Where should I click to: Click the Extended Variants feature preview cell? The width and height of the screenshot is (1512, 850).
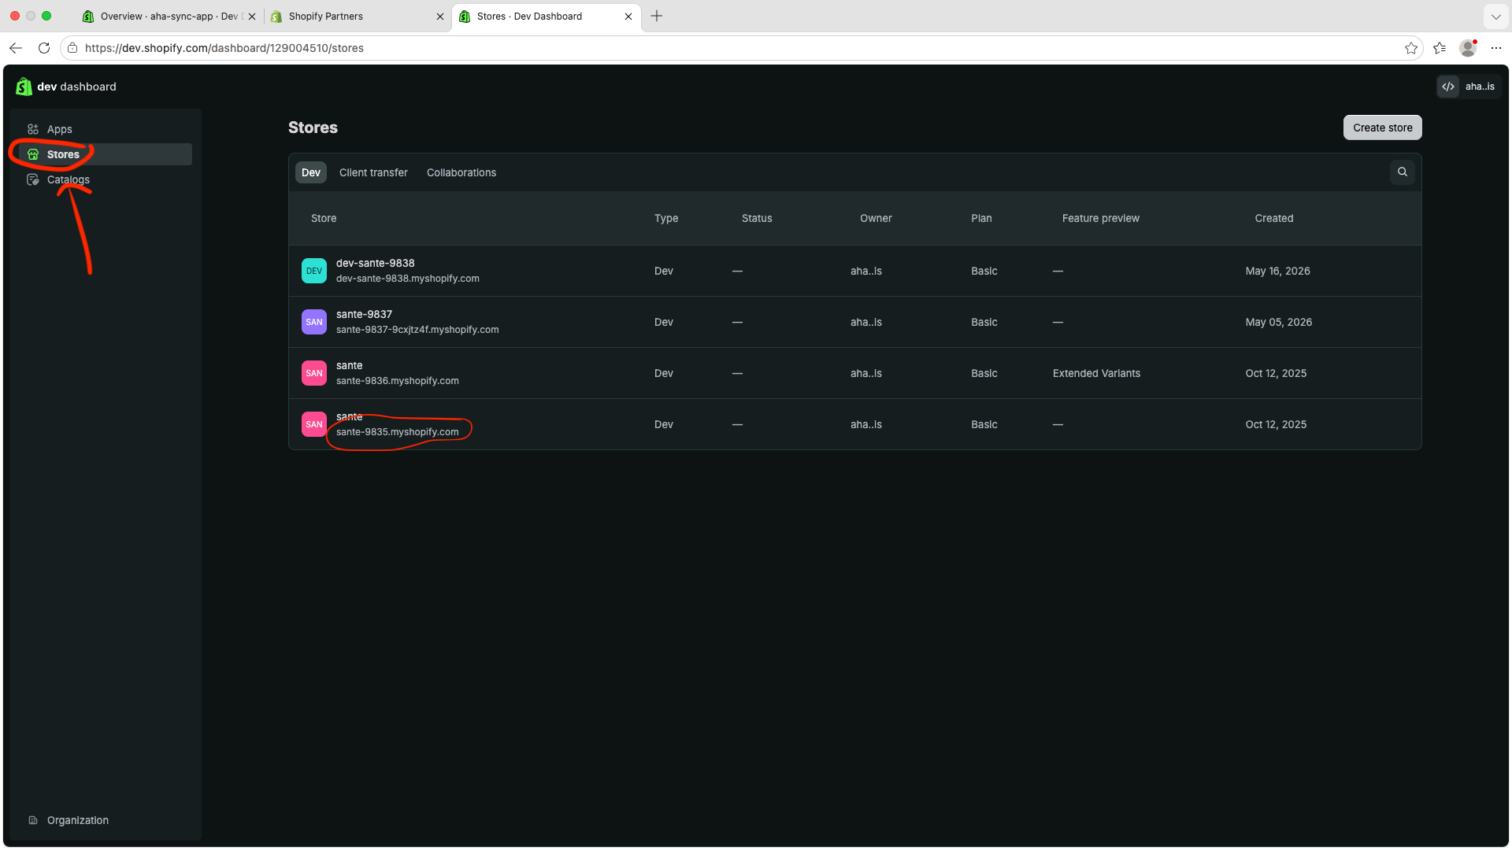1096,373
